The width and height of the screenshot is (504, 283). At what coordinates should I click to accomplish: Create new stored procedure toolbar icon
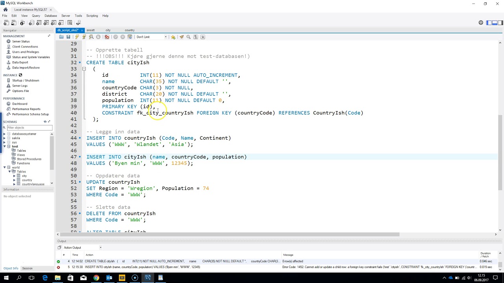(x=54, y=23)
